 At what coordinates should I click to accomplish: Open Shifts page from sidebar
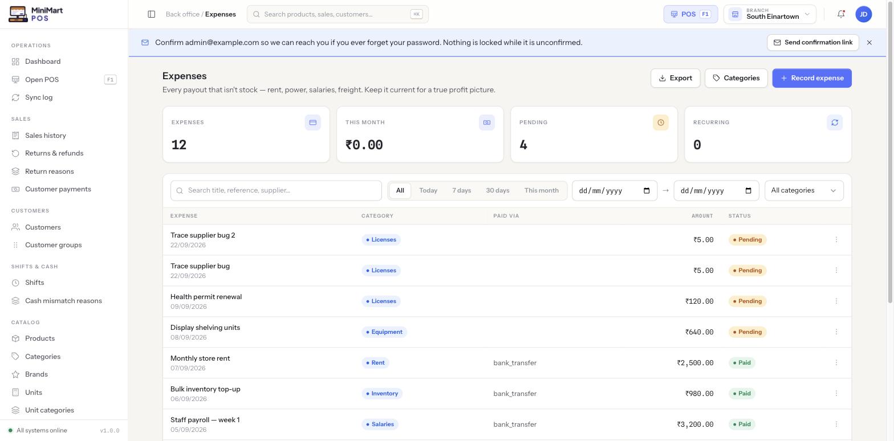[64, 283]
